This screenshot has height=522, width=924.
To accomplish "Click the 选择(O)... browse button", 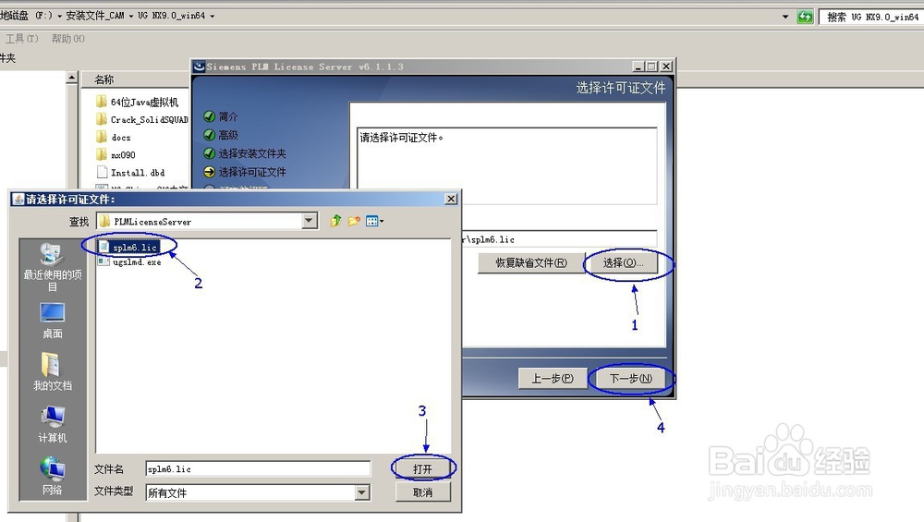I will (x=623, y=262).
